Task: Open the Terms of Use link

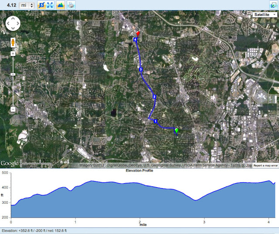Action: tap(241, 165)
